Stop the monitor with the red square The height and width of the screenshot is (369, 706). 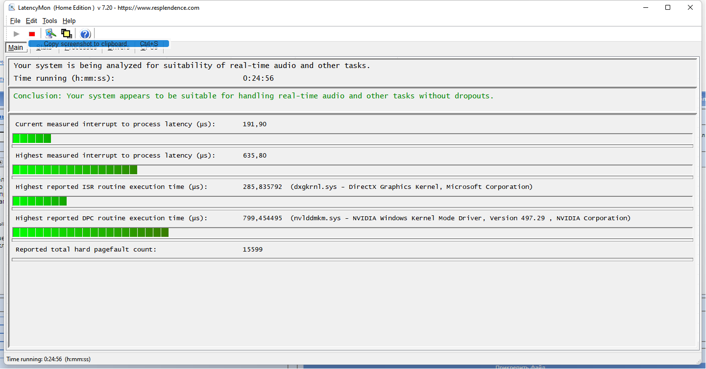pyautogui.click(x=32, y=34)
